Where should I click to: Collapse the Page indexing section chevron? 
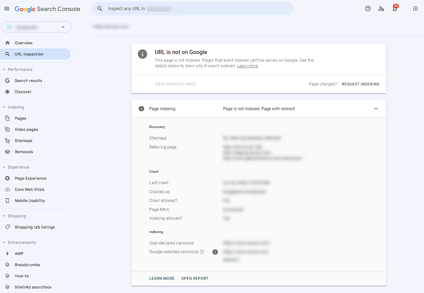[x=376, y=109]
